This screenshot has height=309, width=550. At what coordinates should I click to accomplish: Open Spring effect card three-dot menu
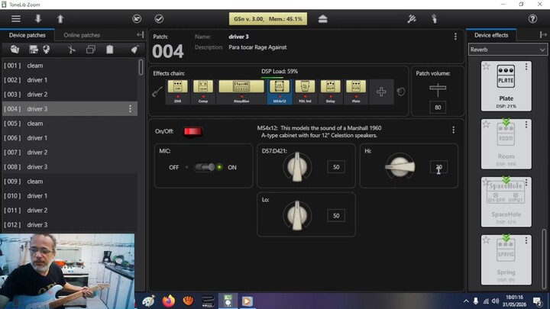coord(526,240)
